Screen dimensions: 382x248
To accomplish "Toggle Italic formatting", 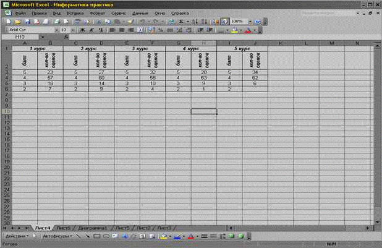I will 90,30.
